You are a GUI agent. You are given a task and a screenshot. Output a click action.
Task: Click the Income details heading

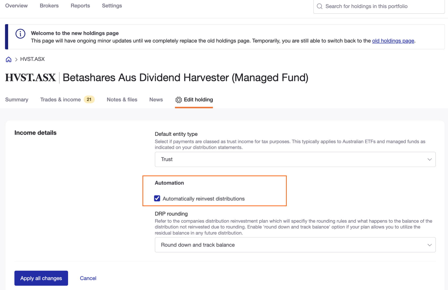[x=36, y=133]
